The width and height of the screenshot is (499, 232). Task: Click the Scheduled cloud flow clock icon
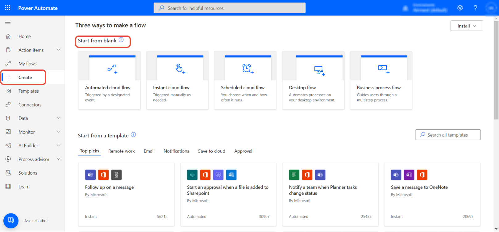[x=248, y=69]
